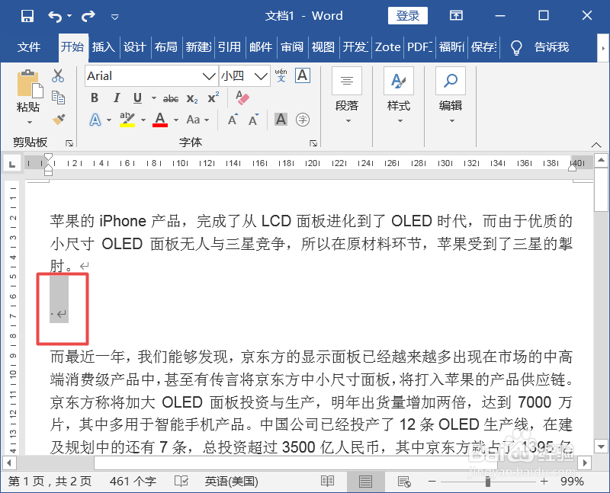
Task: Switch to Read Mode from the status bar
Action: click(327, 482)
